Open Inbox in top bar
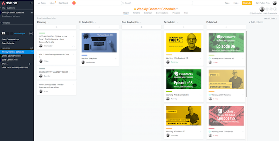The image size is (279, 141). coord(52,3)
